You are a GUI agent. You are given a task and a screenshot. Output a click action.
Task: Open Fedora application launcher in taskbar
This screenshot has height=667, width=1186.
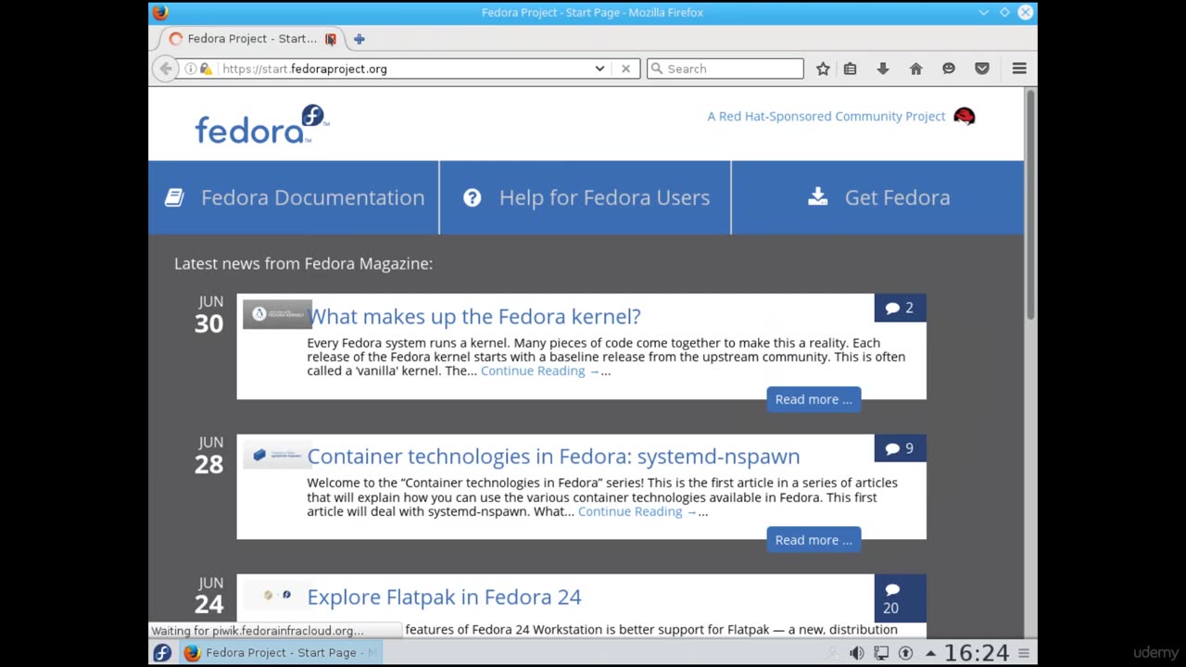[162, 652]
